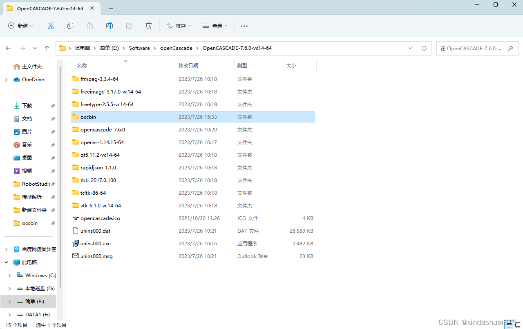Expand the OneDrive tree node
This screenshot has width=523, height=329.
(x=6, y=80)
